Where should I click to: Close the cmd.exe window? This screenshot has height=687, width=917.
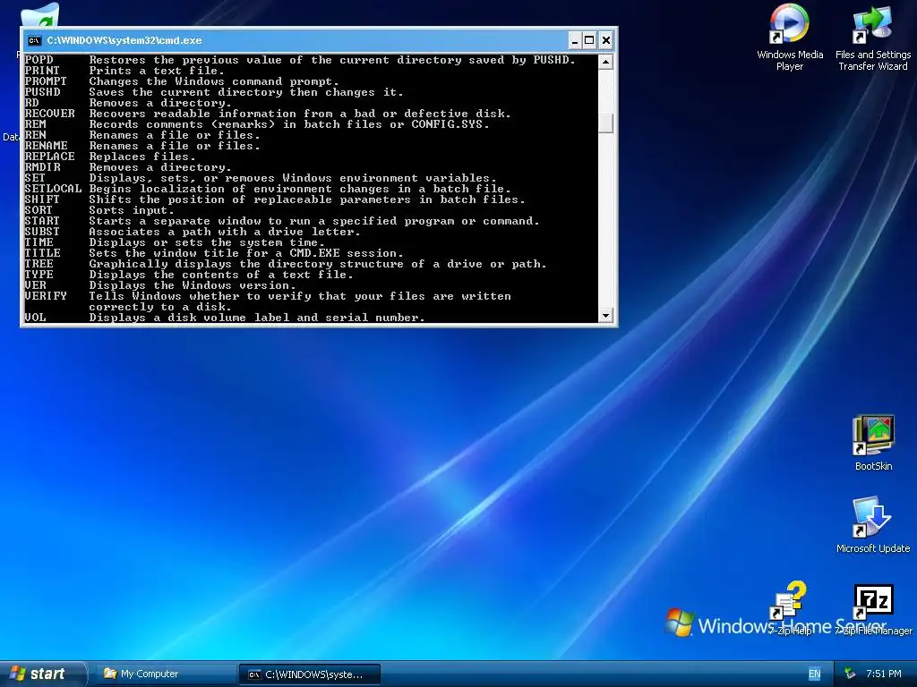(x=606, y=40)
